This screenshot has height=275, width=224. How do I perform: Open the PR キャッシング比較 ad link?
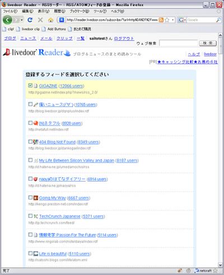click(x=188, y=62)
